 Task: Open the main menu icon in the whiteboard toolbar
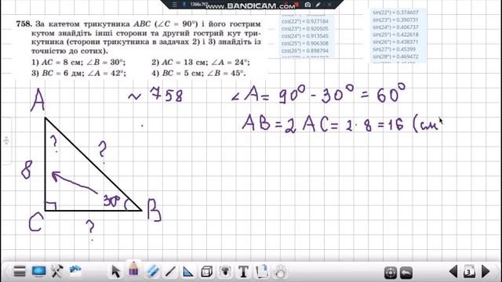[20, 271]
